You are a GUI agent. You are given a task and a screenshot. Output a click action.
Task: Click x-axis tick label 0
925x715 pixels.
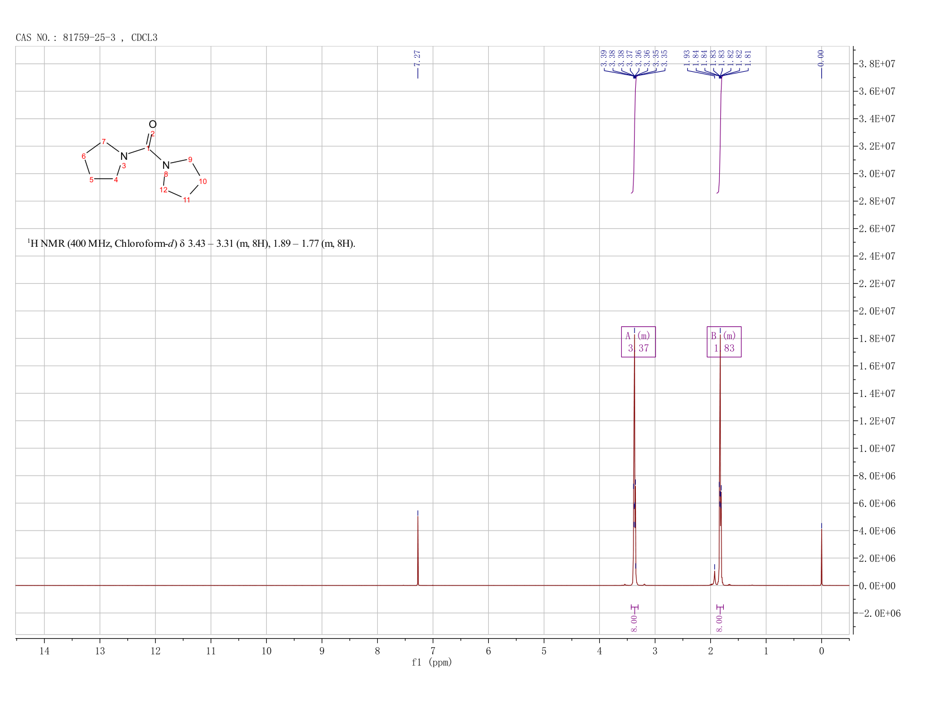tap(821, 651)
